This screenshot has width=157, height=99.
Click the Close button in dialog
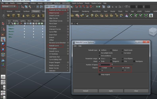coord(136,91)
